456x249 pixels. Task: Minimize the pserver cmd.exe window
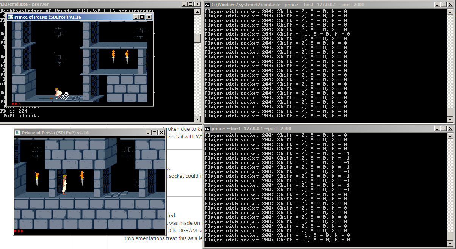(184, 4)
